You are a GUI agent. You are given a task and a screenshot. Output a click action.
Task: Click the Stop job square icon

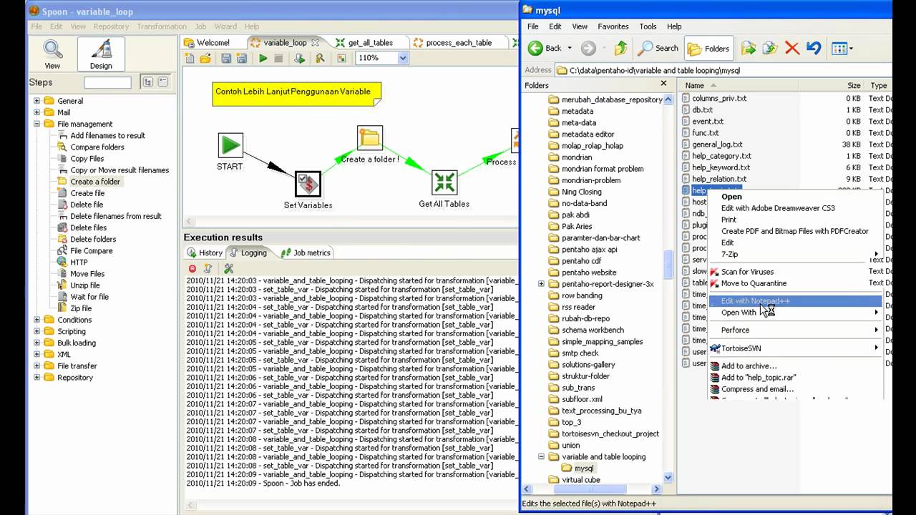[x=278, y=59]
